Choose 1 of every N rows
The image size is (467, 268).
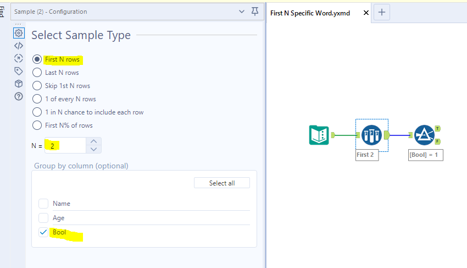pos(37,99)
